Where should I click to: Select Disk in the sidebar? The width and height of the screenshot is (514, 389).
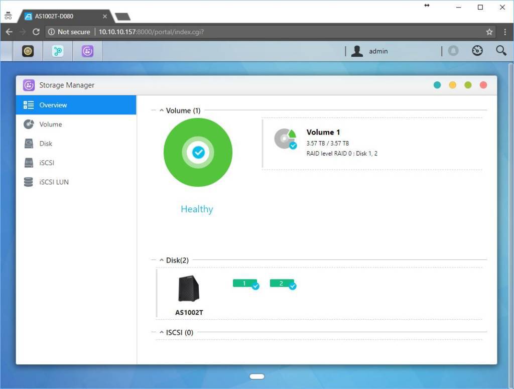(76, 144)
